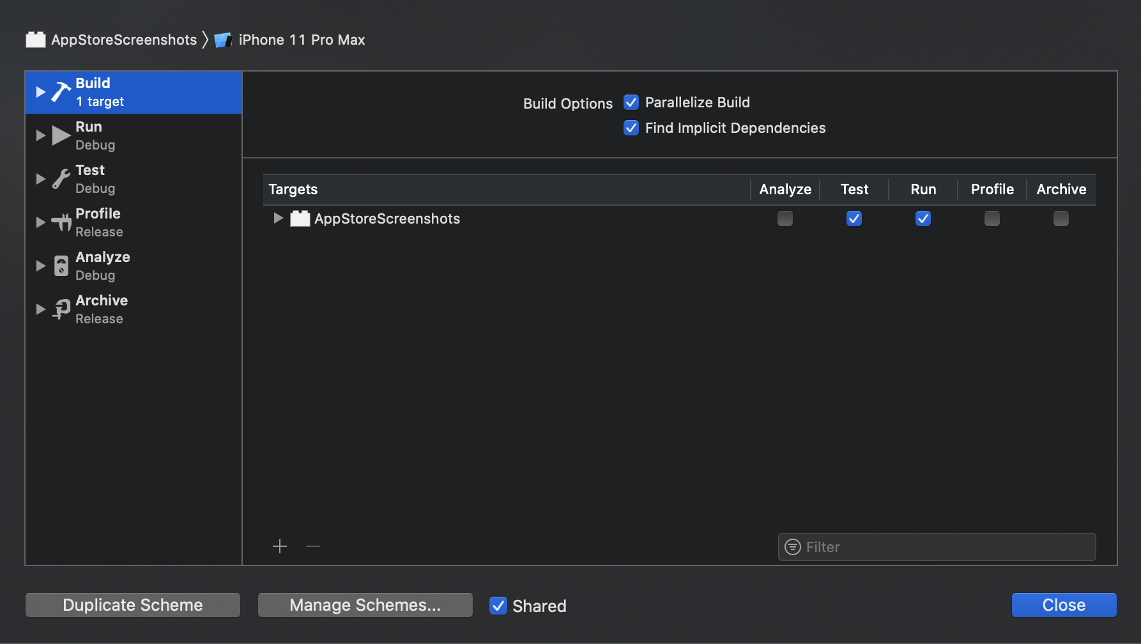Expand the Archive action disclosure triangle
Image resolution: width=1141 pixels, height=644 pixels.
click(x=41, y=309)
